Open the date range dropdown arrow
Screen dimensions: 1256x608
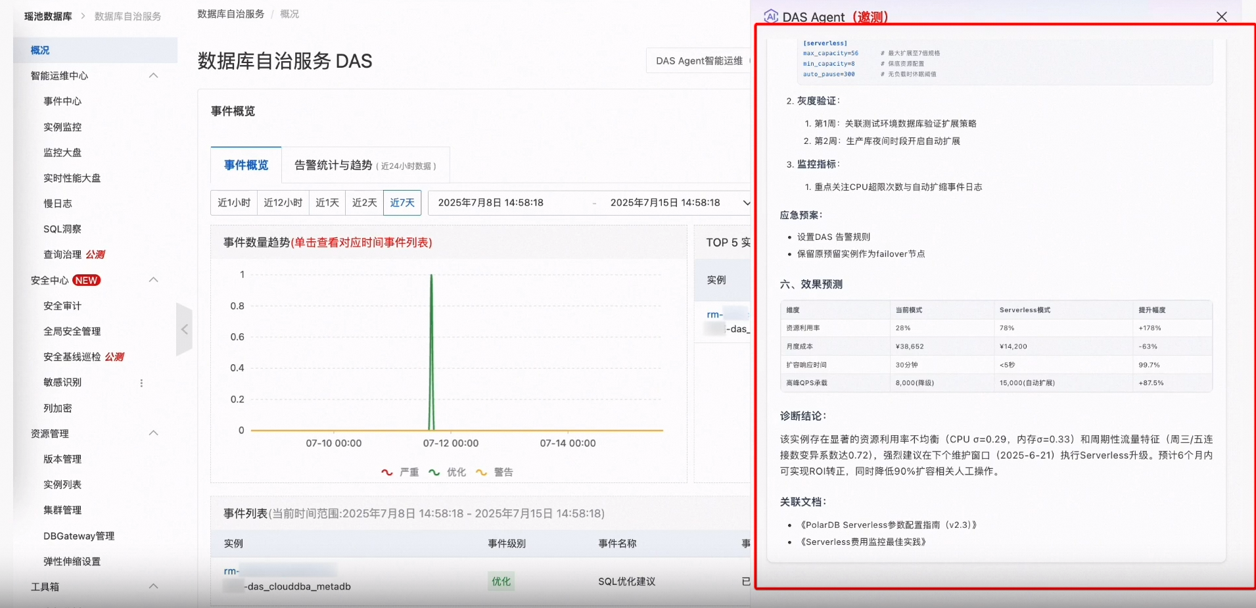[746, 203]
